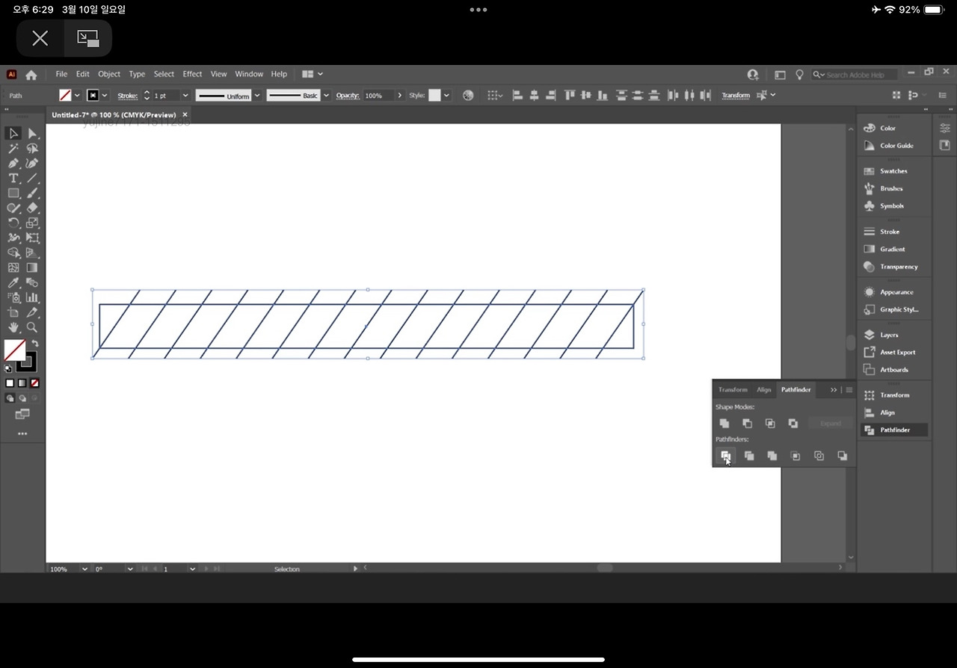The image size is (957, 668).
Task: Click the Crop pathfinder button
Action: click(x=796, y=456)
